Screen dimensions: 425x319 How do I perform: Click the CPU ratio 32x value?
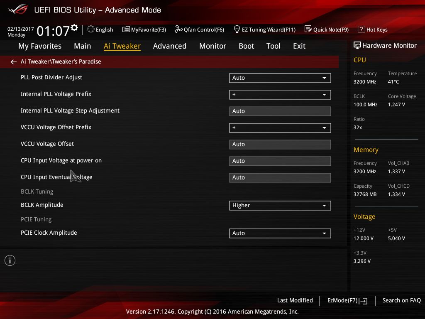pyautogui.click(x=357, y=128)
